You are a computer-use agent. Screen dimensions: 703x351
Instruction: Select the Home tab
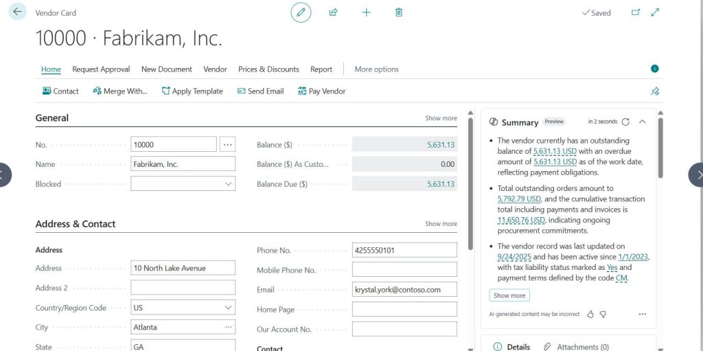point(51,69)
